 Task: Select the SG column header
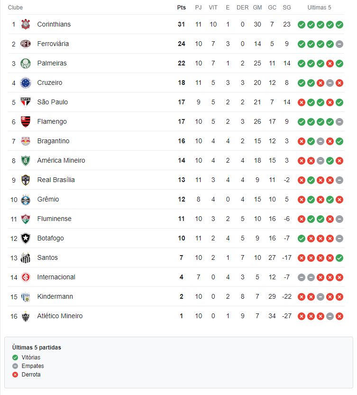click(287, 8)
